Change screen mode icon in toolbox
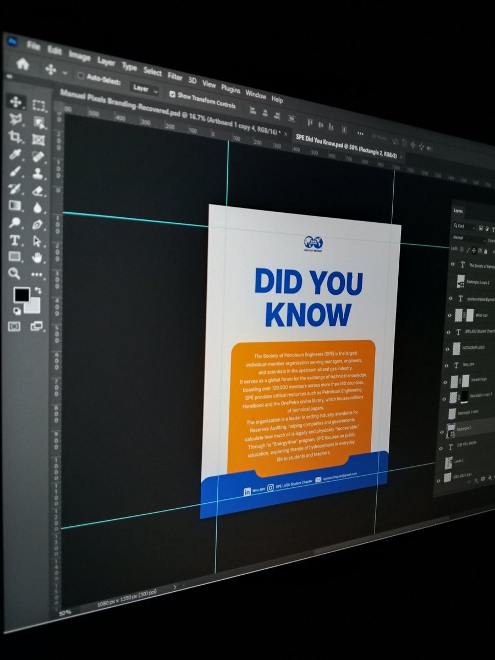 pos(36,326)
